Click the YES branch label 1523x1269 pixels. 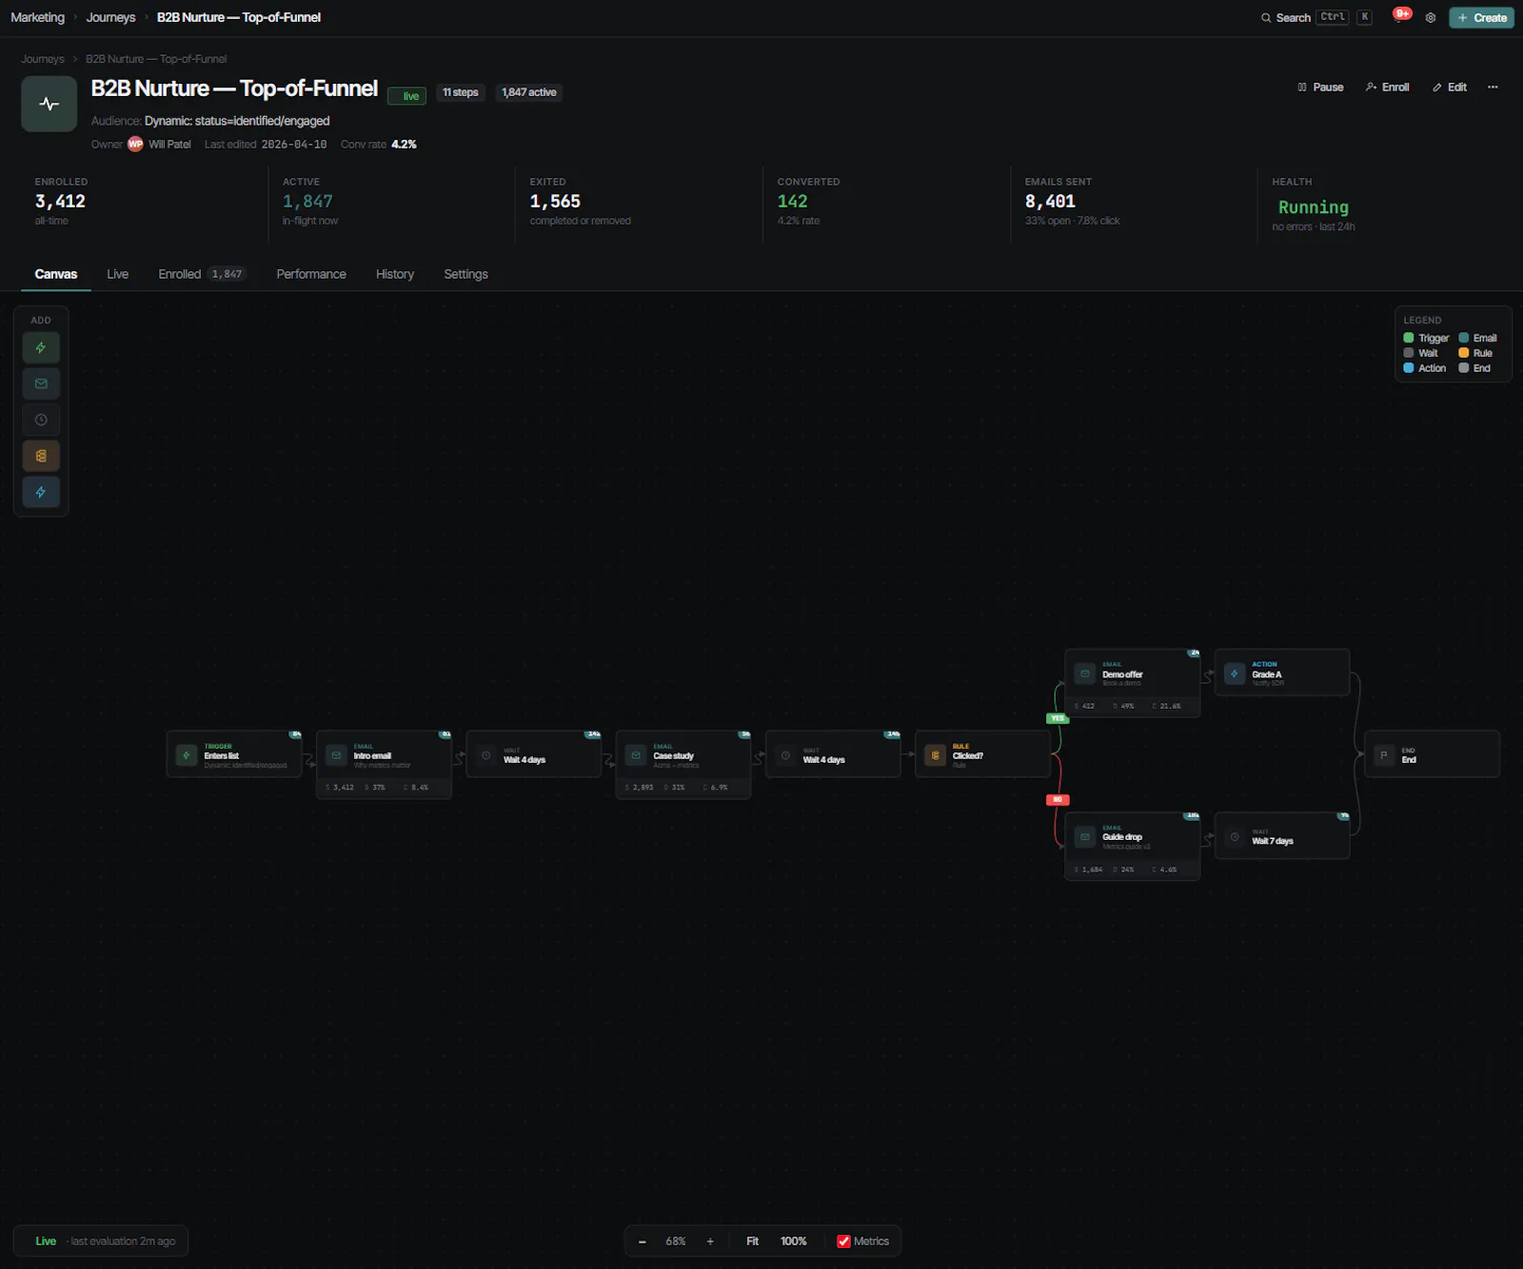click(x=1058, y=718)
